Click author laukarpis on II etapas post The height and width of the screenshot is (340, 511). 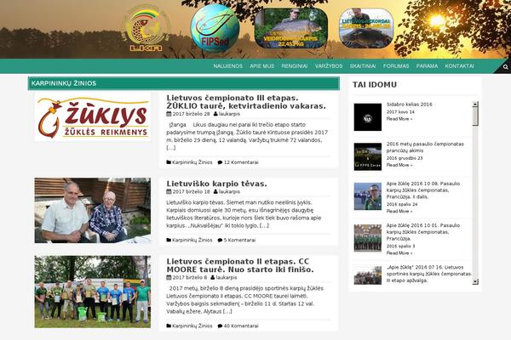[227, 278]
